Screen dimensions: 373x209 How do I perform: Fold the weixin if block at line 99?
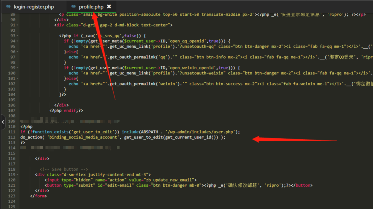coord(18,68)
